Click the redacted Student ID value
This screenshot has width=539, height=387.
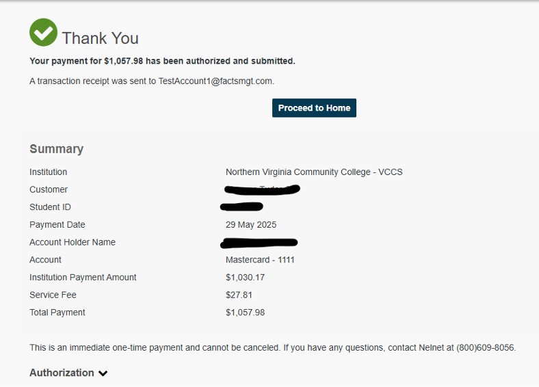coord(242,206)
